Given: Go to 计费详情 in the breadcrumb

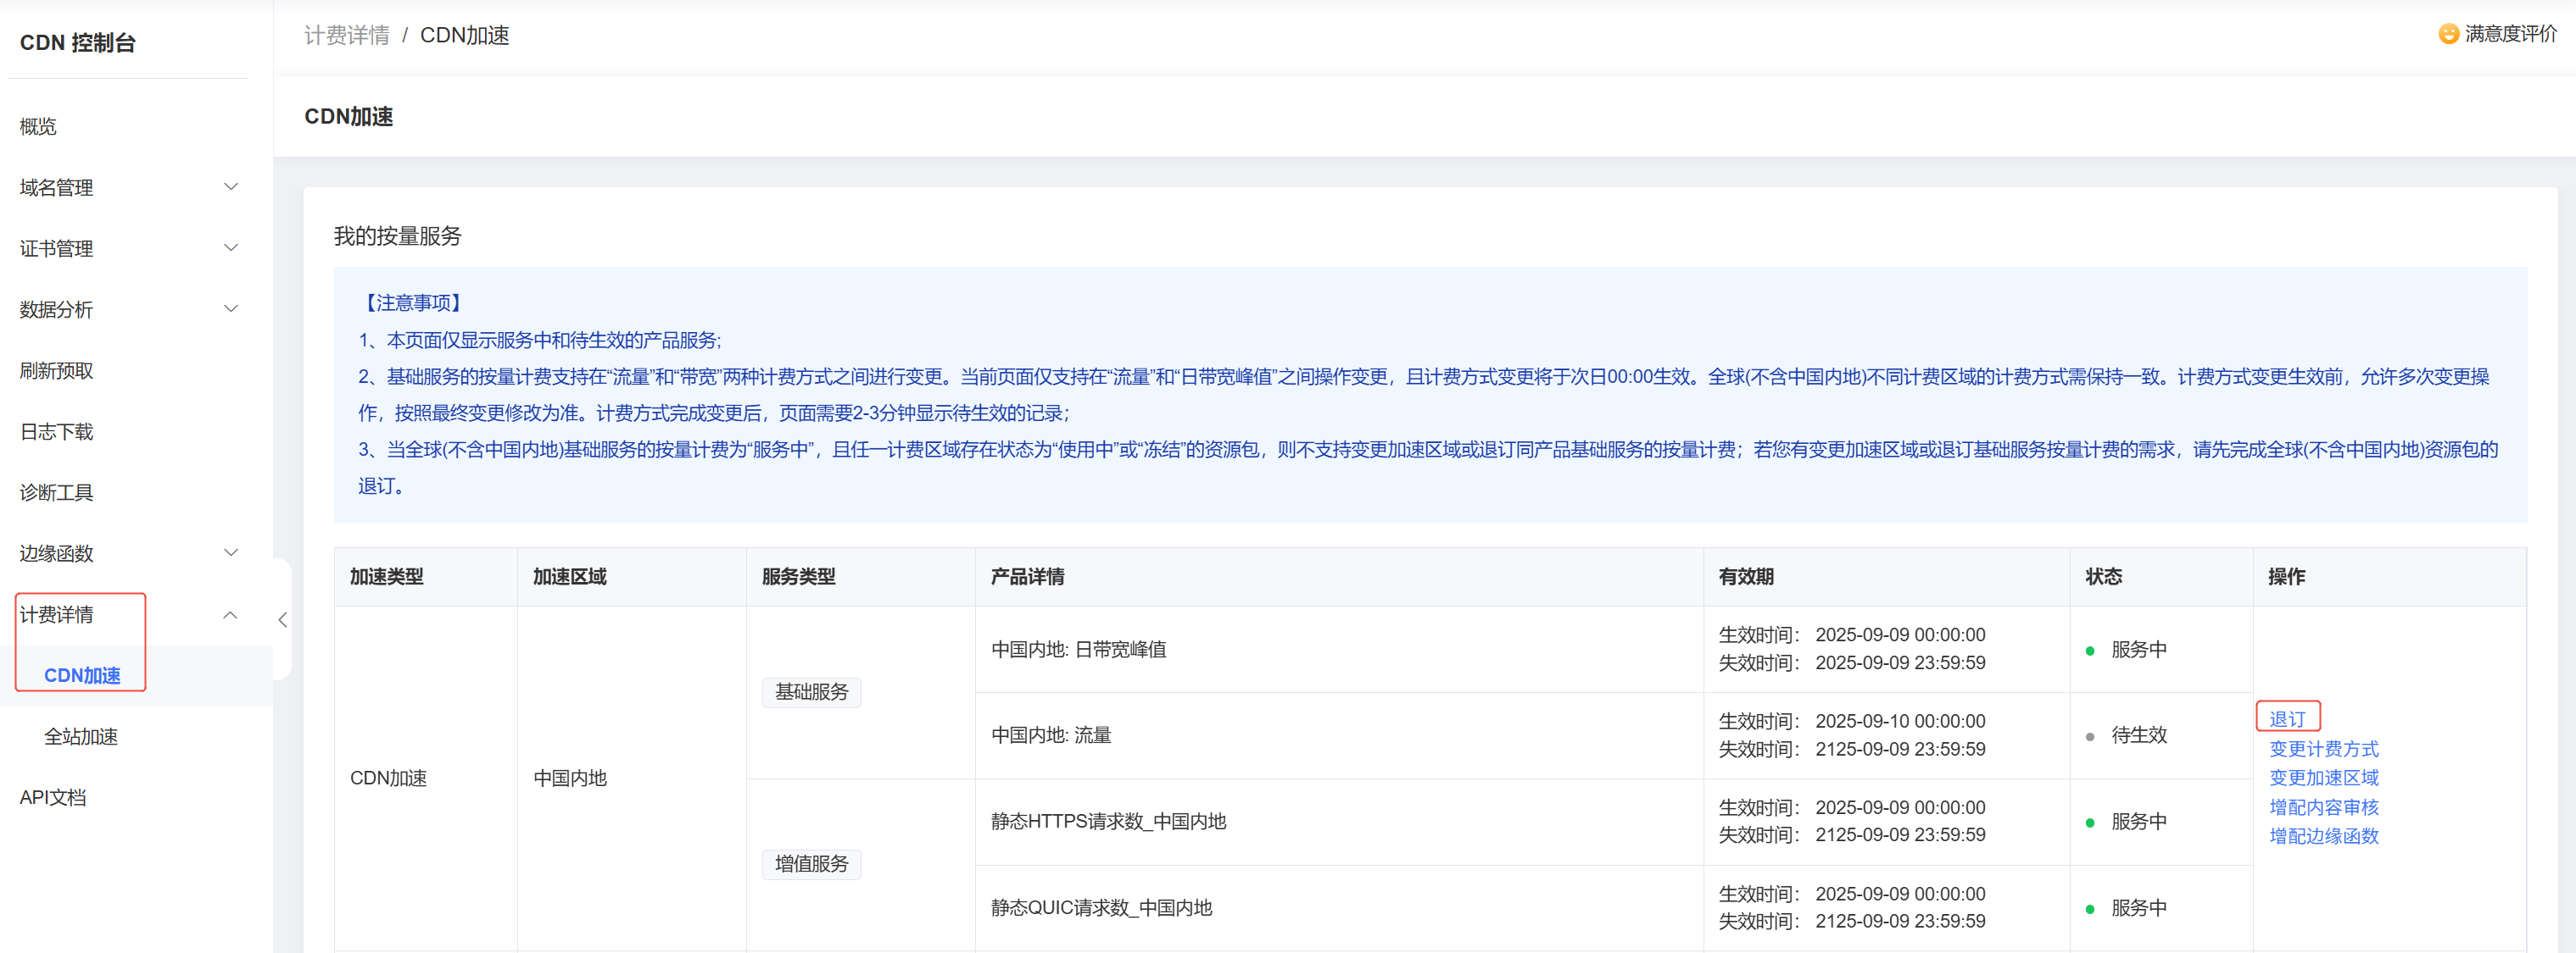Looking at the screenshot, I should (x=347, y=35).
